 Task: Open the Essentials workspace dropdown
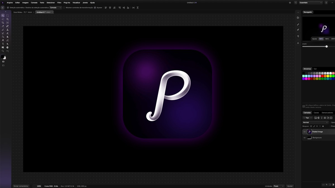tap(311, 3)
